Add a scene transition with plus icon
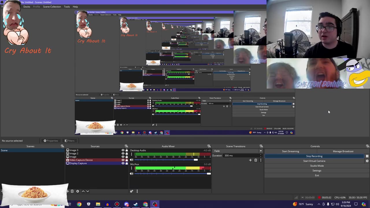The image size is (370, 208). [x=250, y=160]
